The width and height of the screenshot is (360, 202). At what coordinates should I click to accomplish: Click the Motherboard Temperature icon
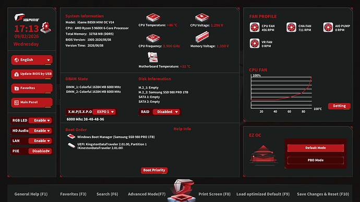(x=153, y=57)
